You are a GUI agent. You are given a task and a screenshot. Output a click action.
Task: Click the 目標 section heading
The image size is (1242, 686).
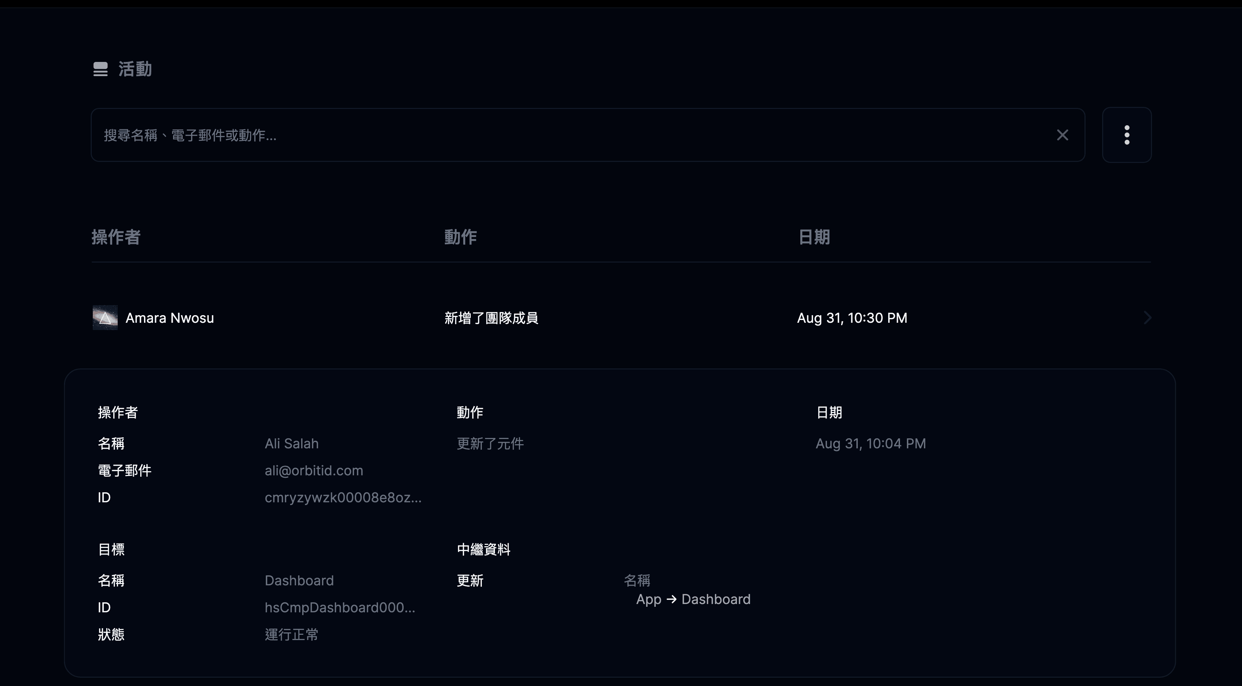(x=111, y=549)
